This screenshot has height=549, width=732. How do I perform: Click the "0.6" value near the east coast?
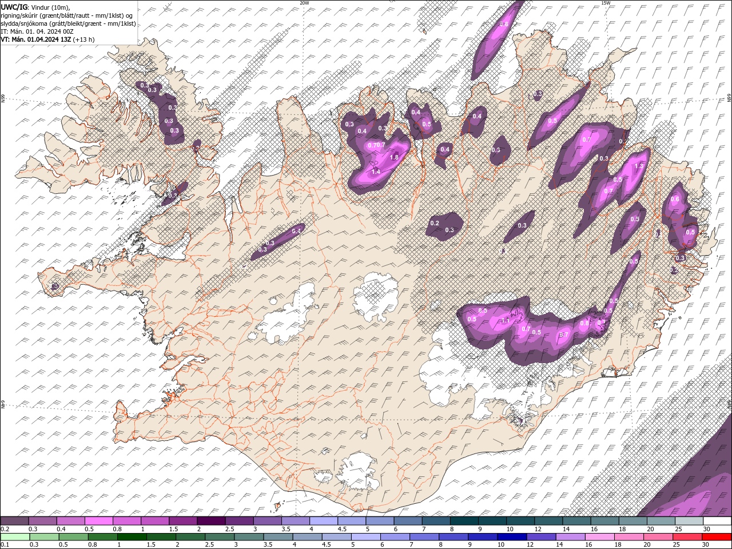(x=675, y=200)
